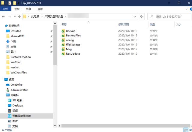Switch to the 查看 tab
This screenshot has width=192, height=132.
point(40,9)
